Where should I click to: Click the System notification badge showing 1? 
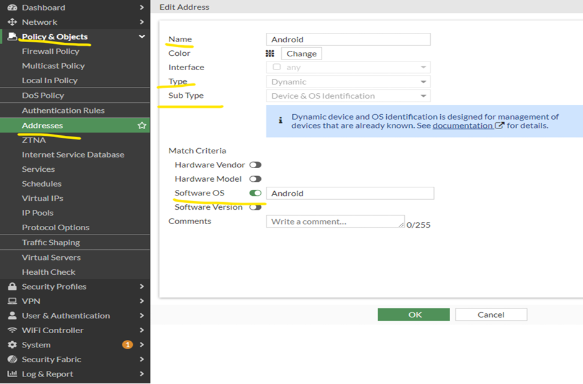pyautogui.click(x=127, y=345)
